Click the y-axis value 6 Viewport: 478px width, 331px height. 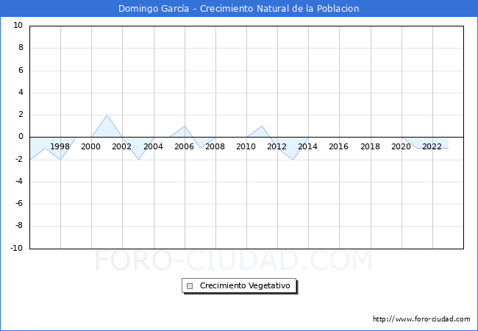point(21,70)
